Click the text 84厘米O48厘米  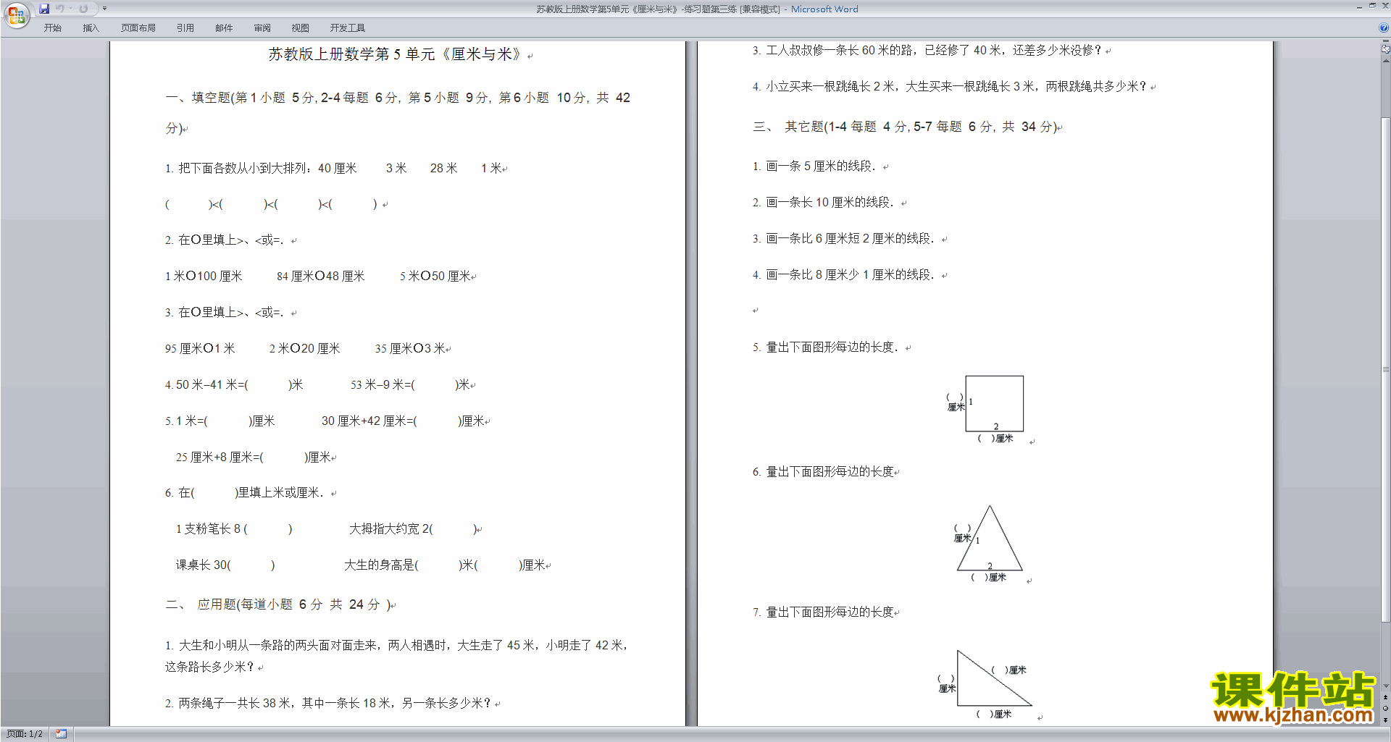click(320, 277)
